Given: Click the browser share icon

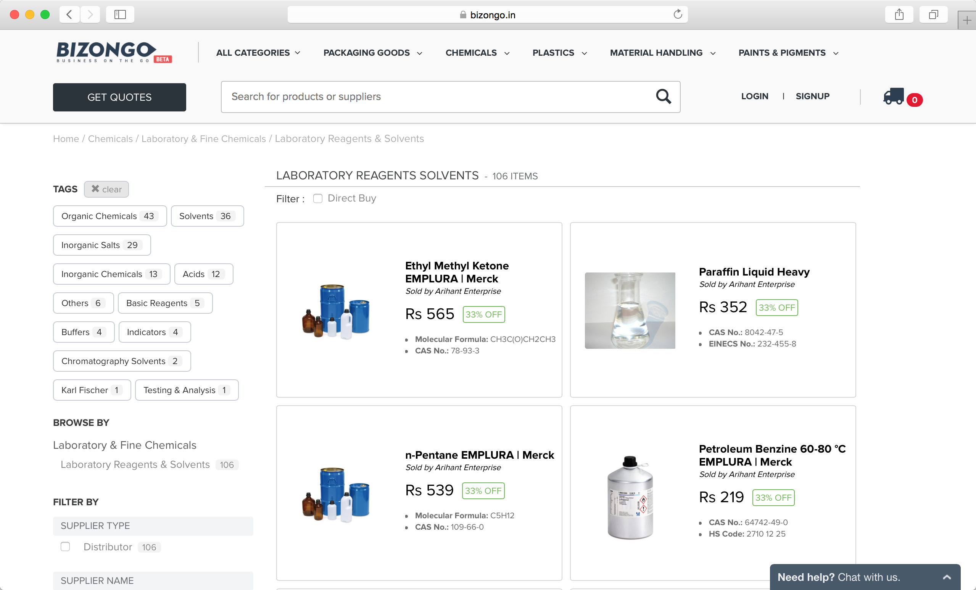Looking at the screenshot, I should pos(899,15).
